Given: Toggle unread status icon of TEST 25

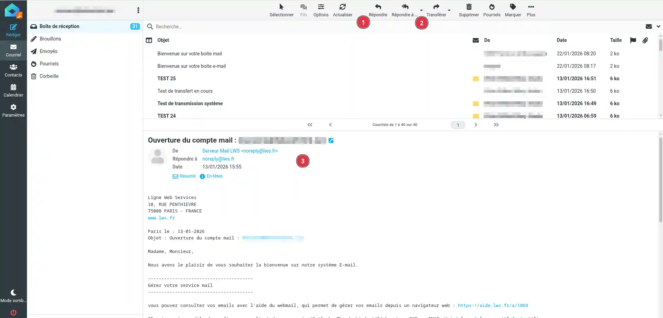Looking at the screenshot, I should coord(476,79).
